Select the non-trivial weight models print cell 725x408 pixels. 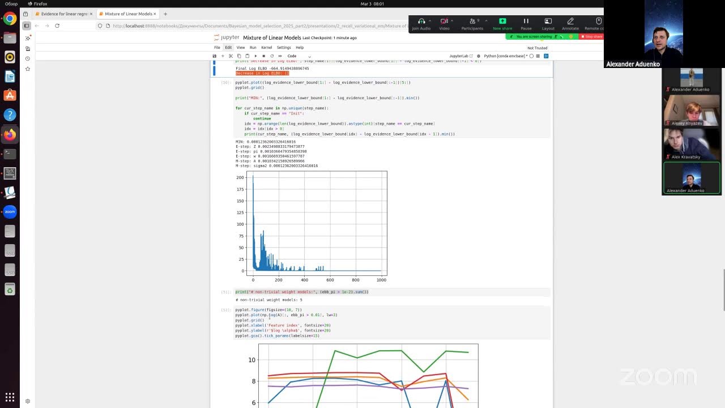pyautogui.click(x=392, y=292)
